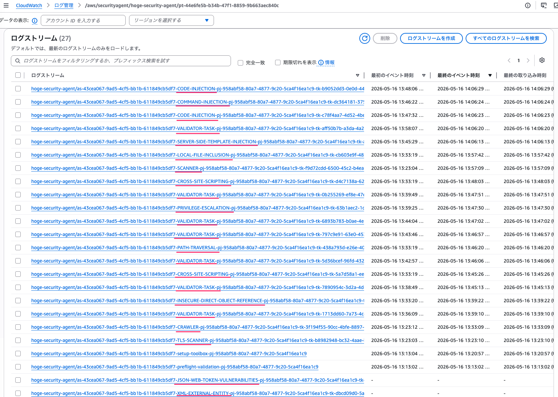
Task: Click the info icon beside データの表示
Action: [x=35, y=21]
